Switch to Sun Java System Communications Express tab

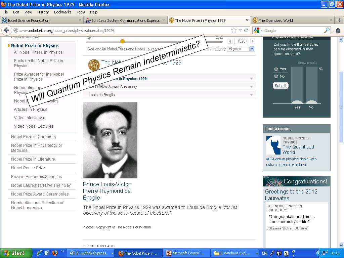coord(125,20)
